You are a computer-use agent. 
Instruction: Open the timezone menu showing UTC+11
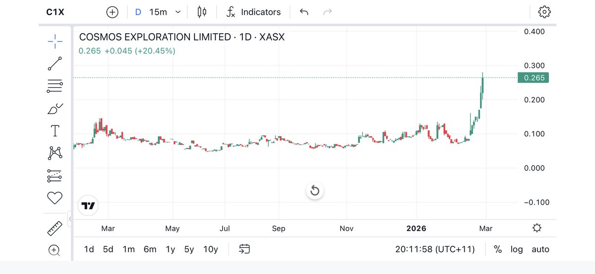[435, 249]
